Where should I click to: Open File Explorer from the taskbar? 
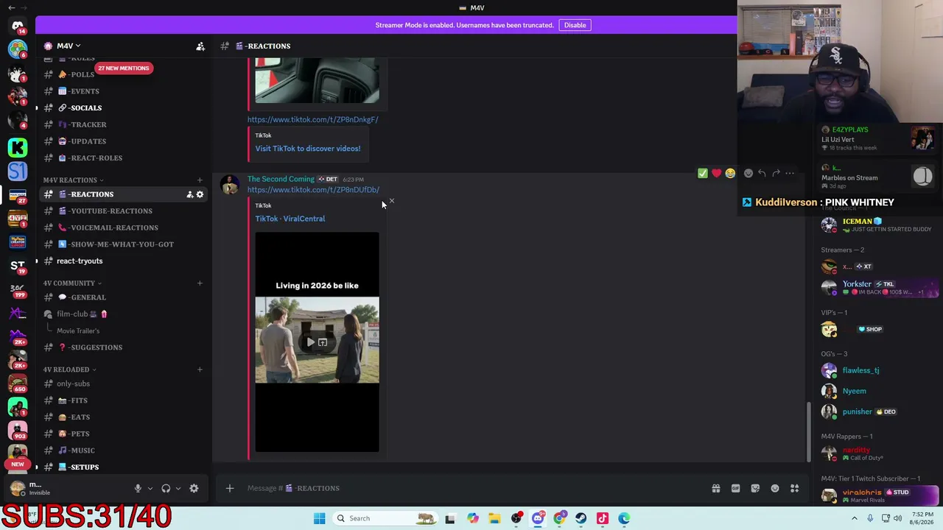click(x=494, y=518)
